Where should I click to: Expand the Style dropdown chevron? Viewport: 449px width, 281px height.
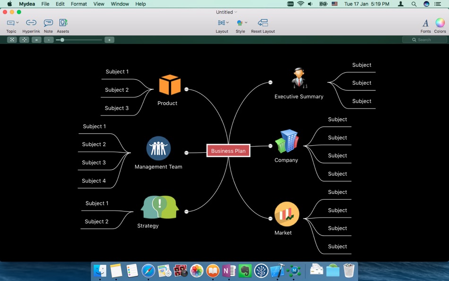coord(246,22)
